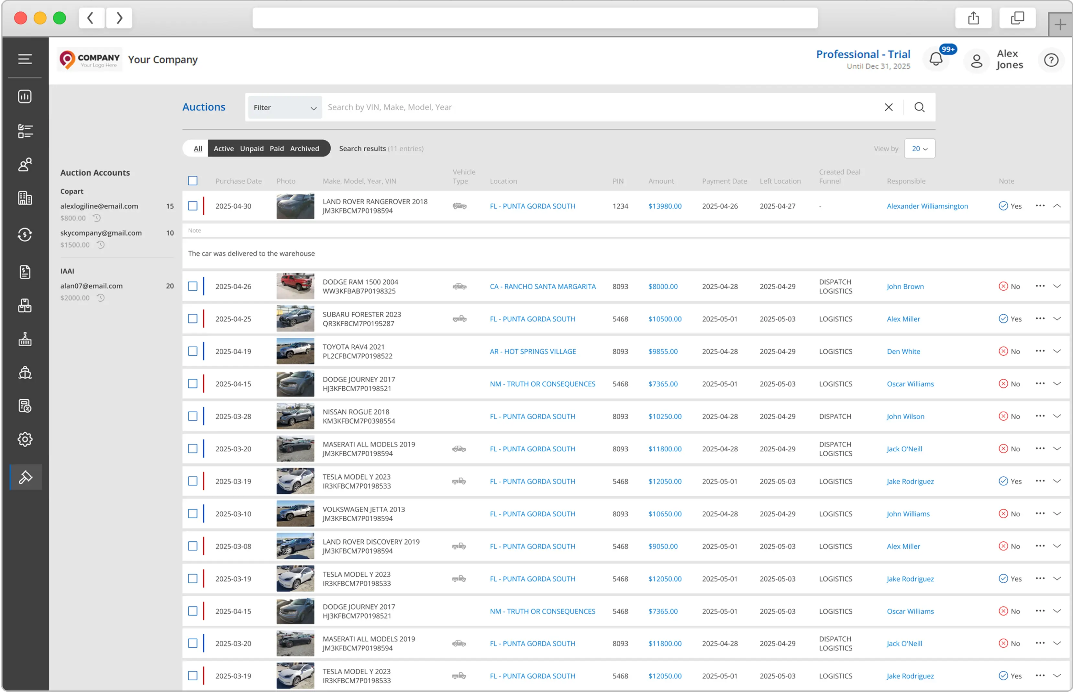Expand the Dodge RAM 1500 row
The image size is (1073, 692).
click(x=1057, y=286)
